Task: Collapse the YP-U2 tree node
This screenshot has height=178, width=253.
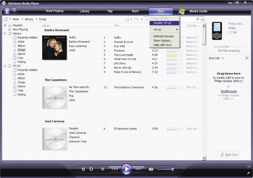Action: (x=5, y=66)
